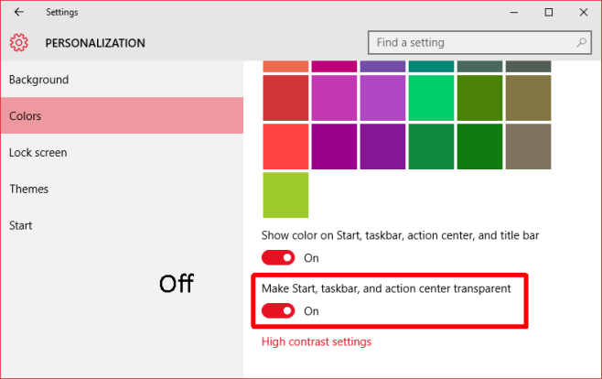Open the Lock screen settings page

(x=38, y=153)
